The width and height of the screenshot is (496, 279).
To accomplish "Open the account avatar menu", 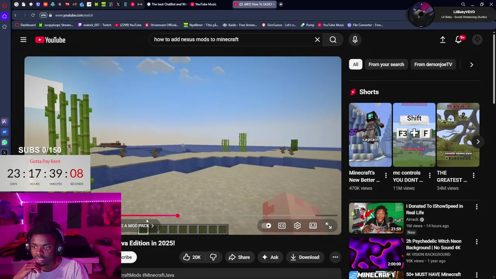I will (x=477, y=40).
